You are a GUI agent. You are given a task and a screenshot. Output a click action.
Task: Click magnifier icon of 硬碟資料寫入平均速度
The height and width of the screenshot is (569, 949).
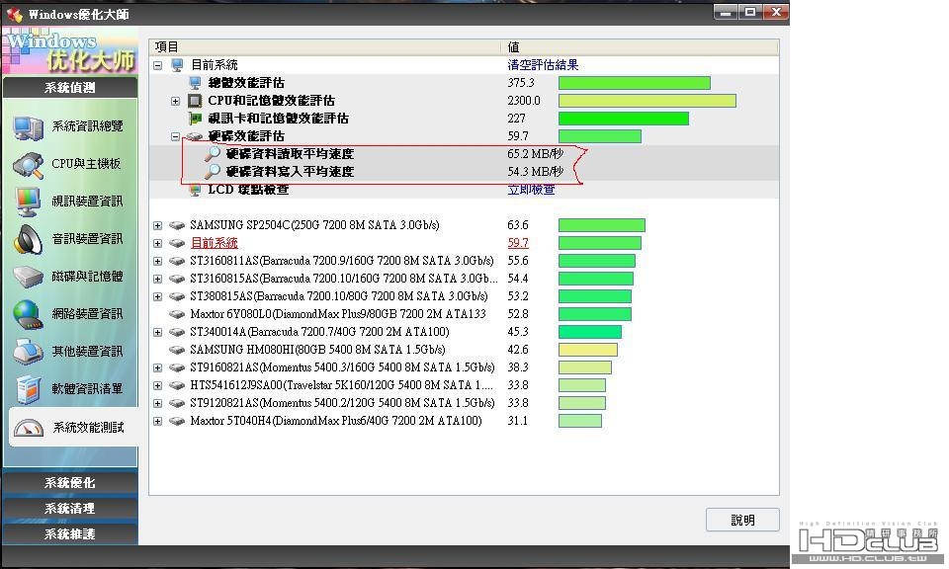pos(213,172)
